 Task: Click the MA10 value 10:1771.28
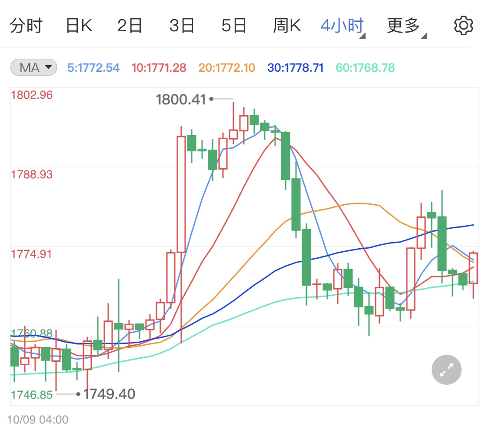point(159,68)
